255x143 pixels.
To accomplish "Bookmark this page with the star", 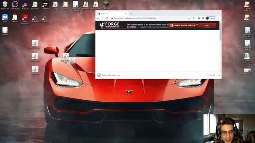I will pyautogui.click(x=194, y=18).
